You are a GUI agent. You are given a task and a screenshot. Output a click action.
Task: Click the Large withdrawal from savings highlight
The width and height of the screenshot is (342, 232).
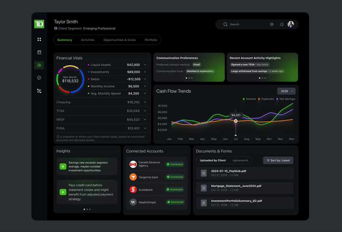[x=257, y=71]
